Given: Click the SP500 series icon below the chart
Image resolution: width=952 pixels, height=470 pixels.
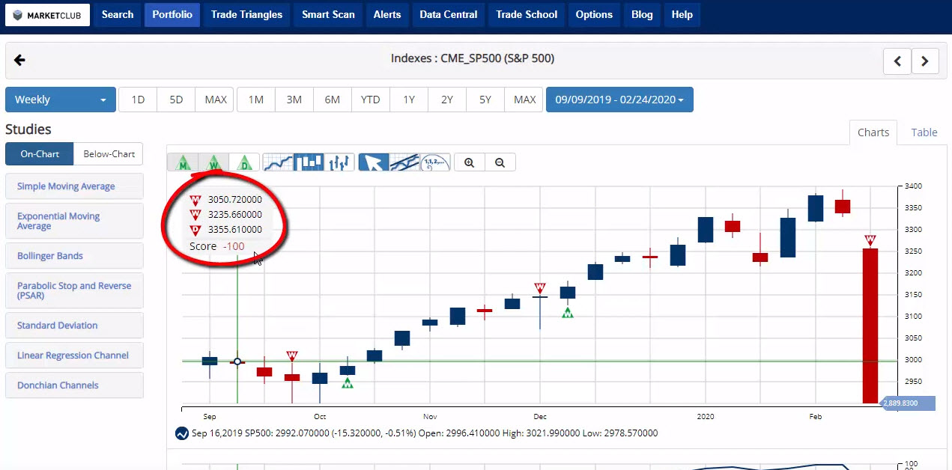Looking at the screenshot, I should [181, 433].
